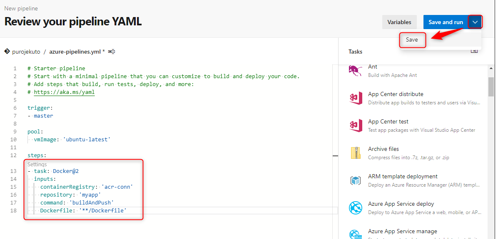Click the Tasks panel heading
This screenshot has height=239, width=498.
point(356,52)
